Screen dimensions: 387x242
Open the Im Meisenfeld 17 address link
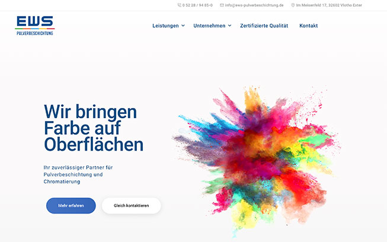pos(329,5)
